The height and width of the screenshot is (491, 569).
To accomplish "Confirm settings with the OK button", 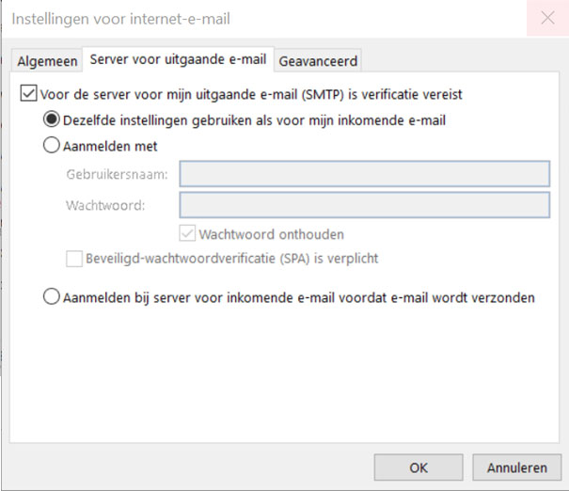I will click(419, 467).
